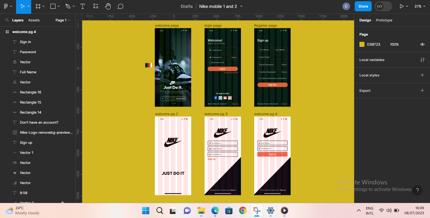Click the Present play icon

tap(402, 6)
